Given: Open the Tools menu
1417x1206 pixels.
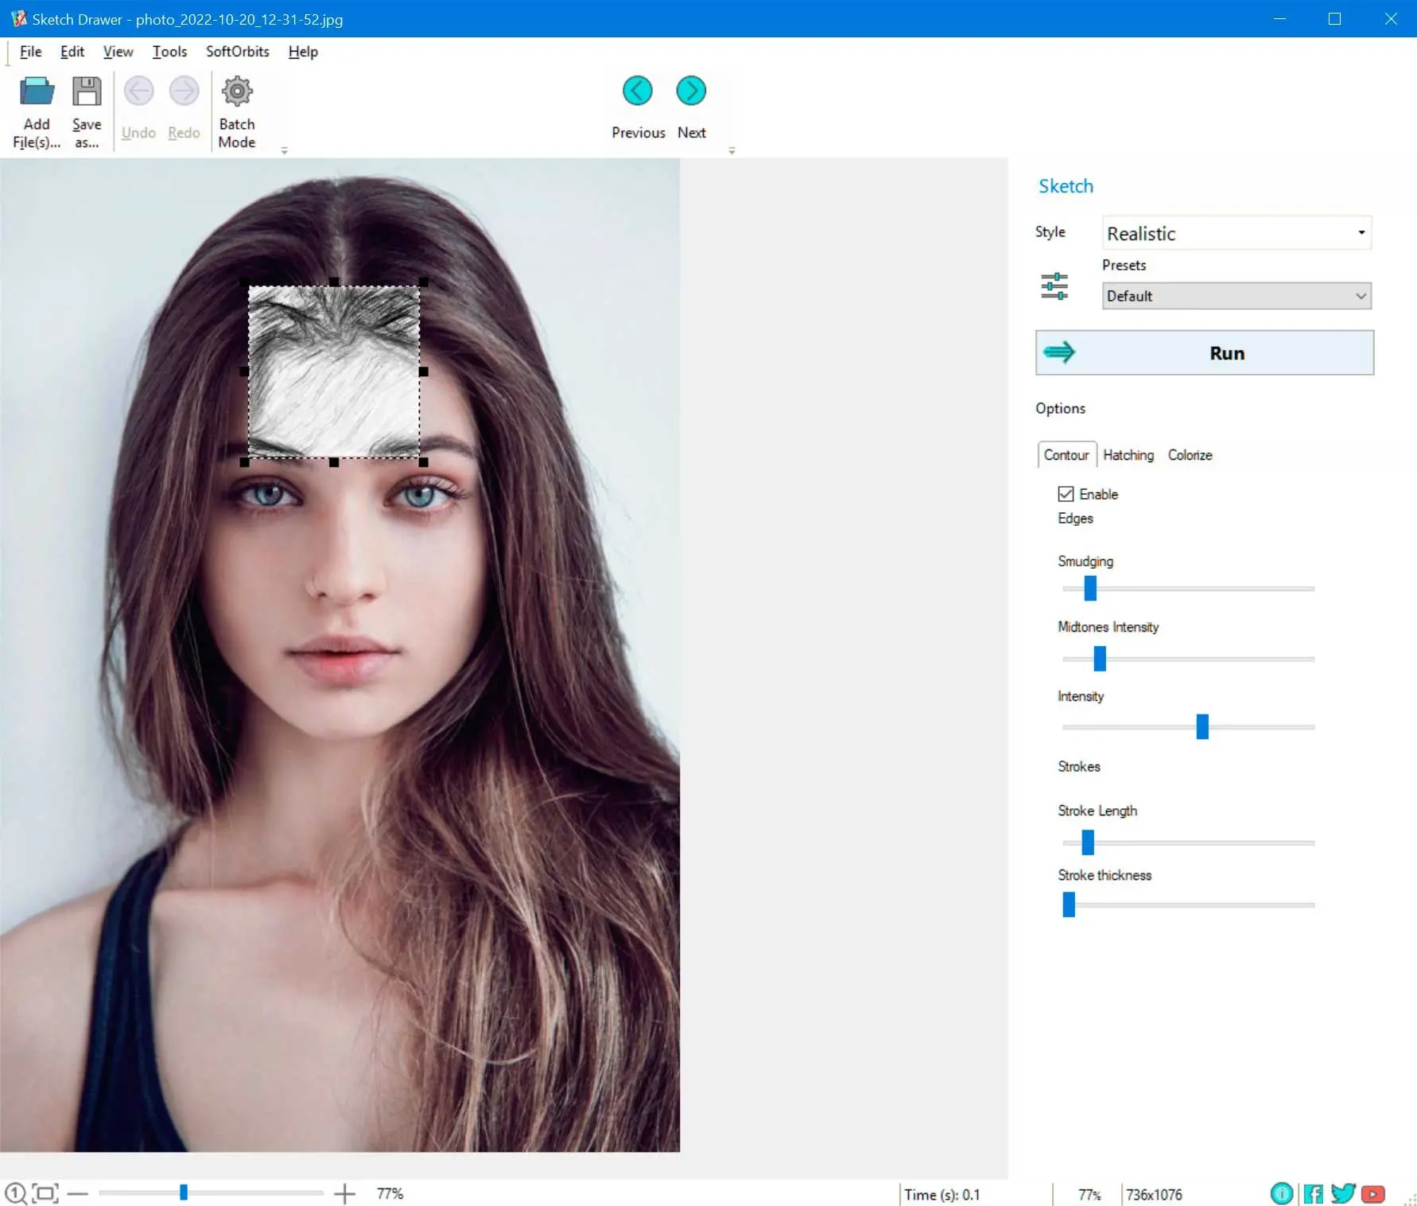Looking at the screenshot, I should (x=169, y=52).
